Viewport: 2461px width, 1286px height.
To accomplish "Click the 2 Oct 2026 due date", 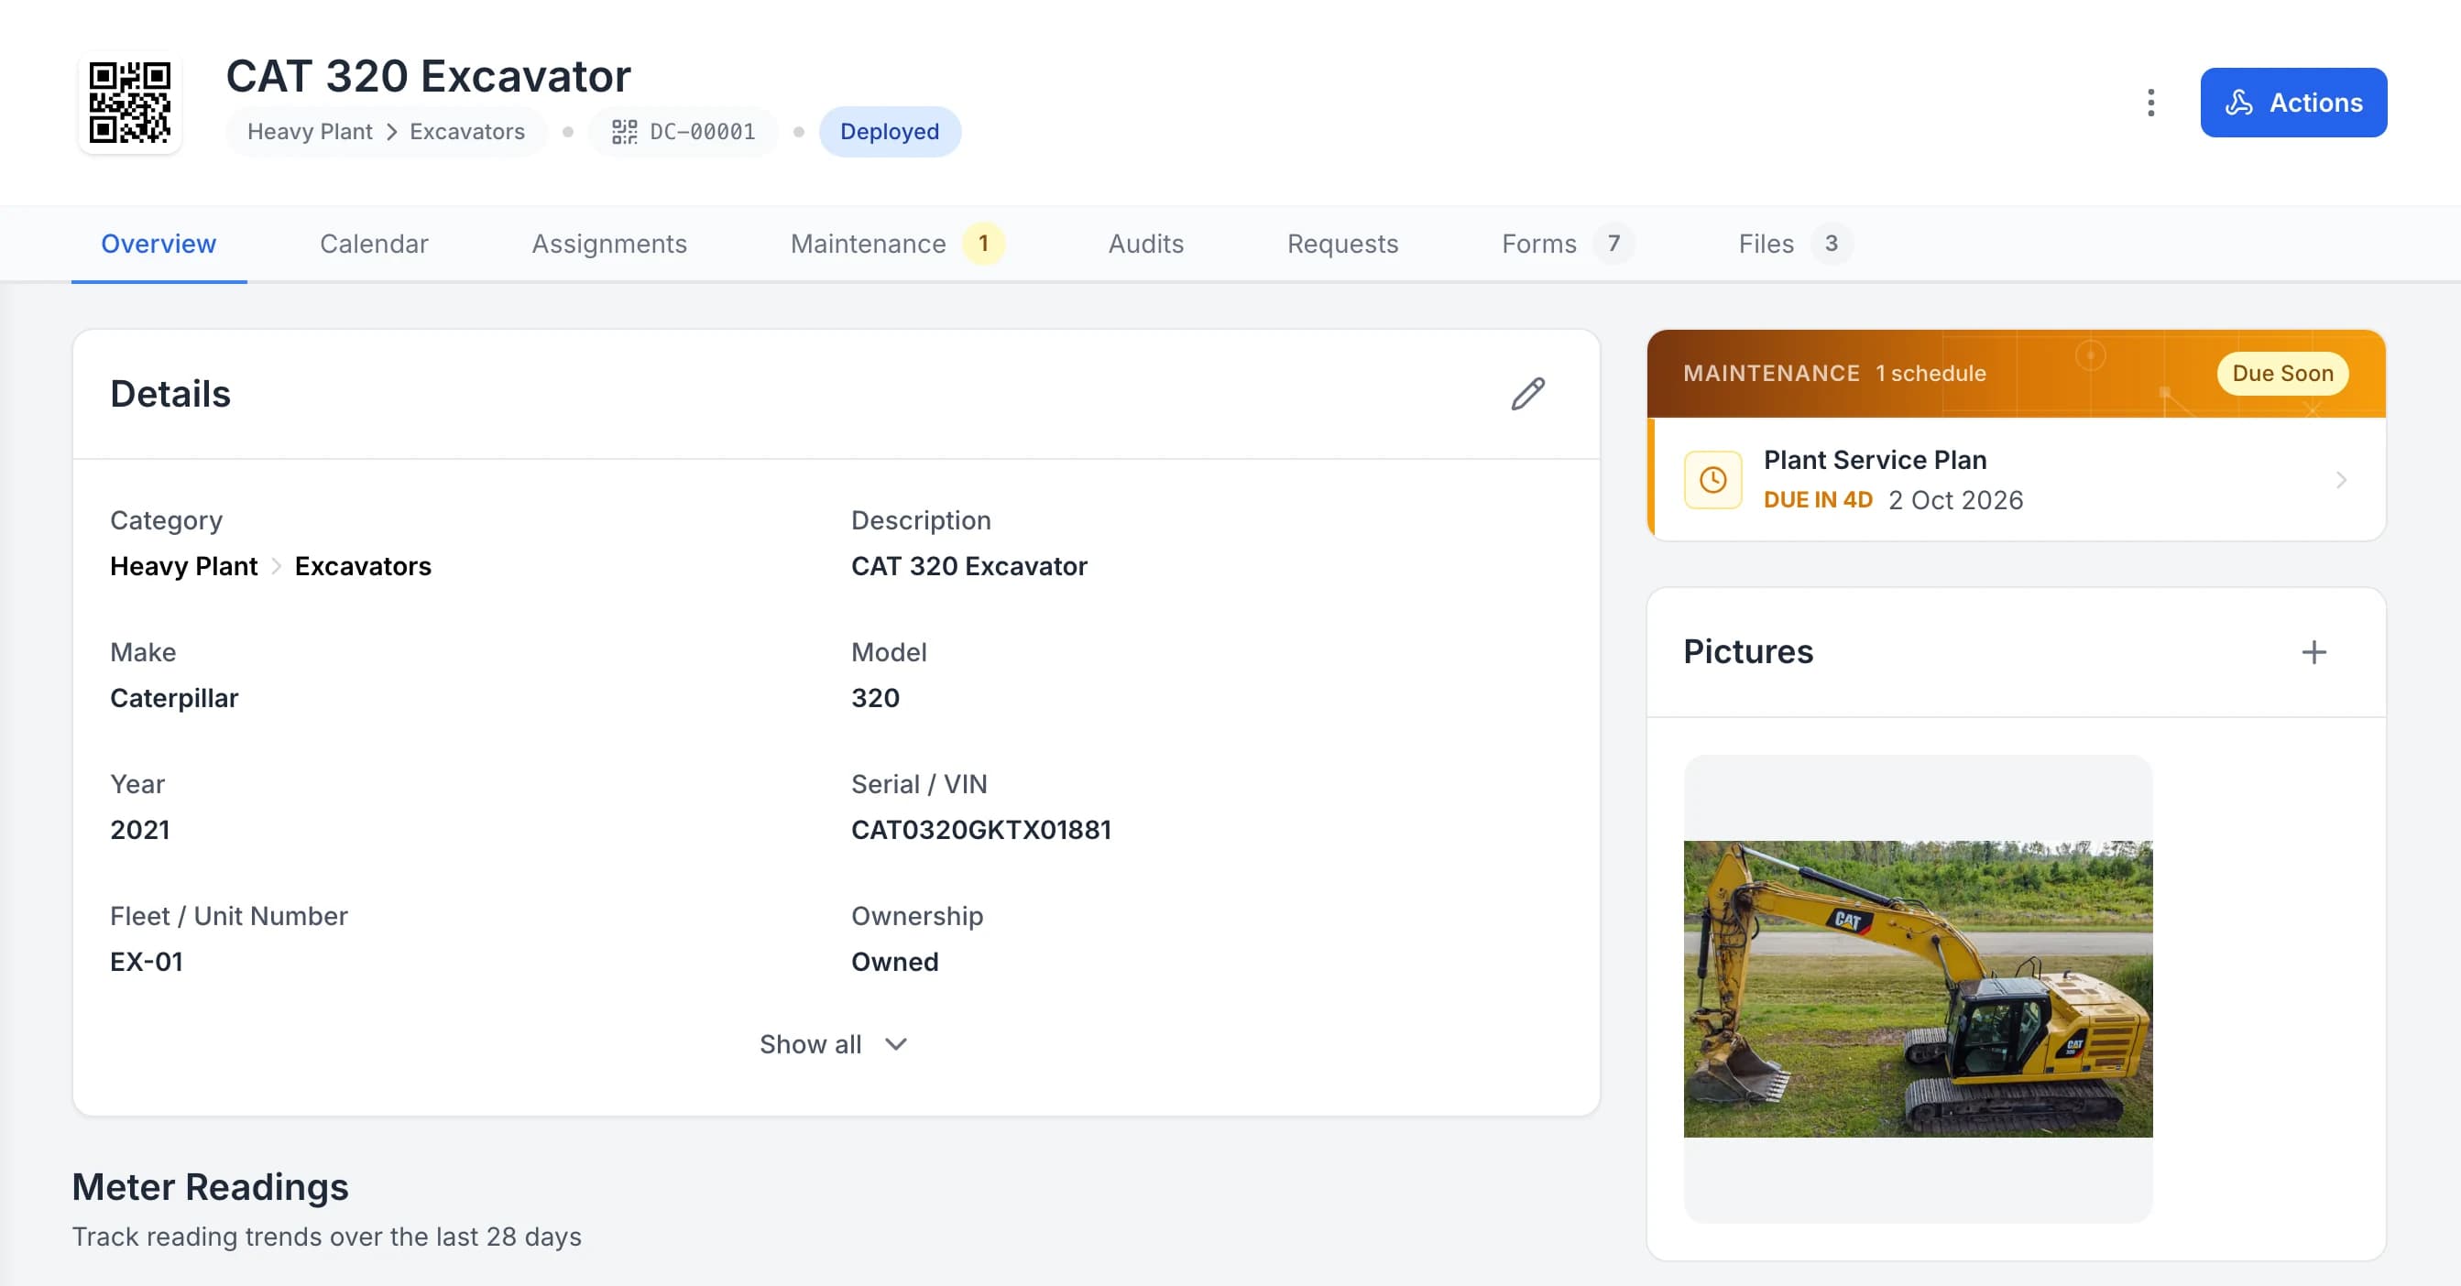I will click(1955, 500).
